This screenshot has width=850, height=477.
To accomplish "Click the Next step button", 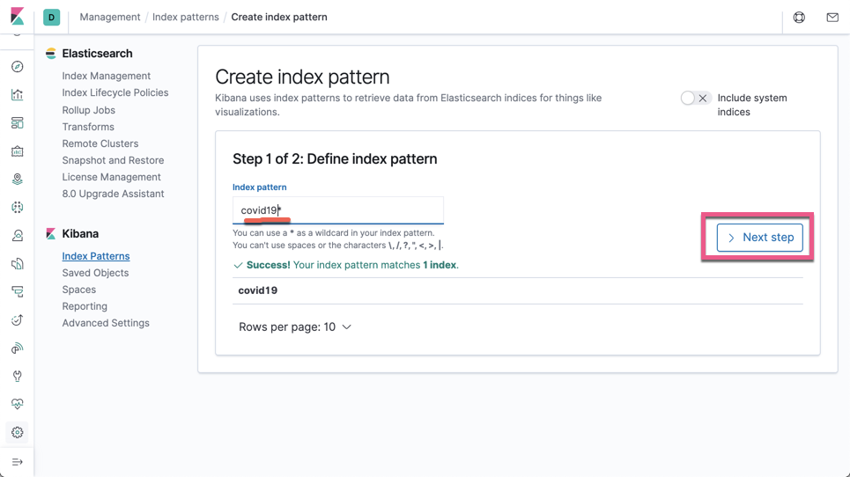I will [759, 237].
